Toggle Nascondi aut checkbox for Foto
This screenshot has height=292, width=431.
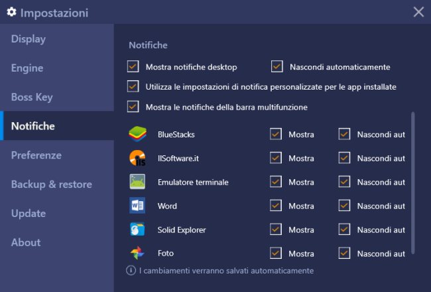(x=344, y=254)
